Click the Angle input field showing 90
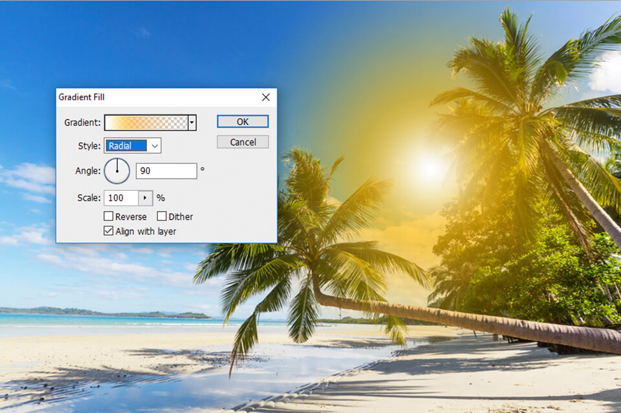Viewport: 621px width, 413px height. (x=166, y=171)
